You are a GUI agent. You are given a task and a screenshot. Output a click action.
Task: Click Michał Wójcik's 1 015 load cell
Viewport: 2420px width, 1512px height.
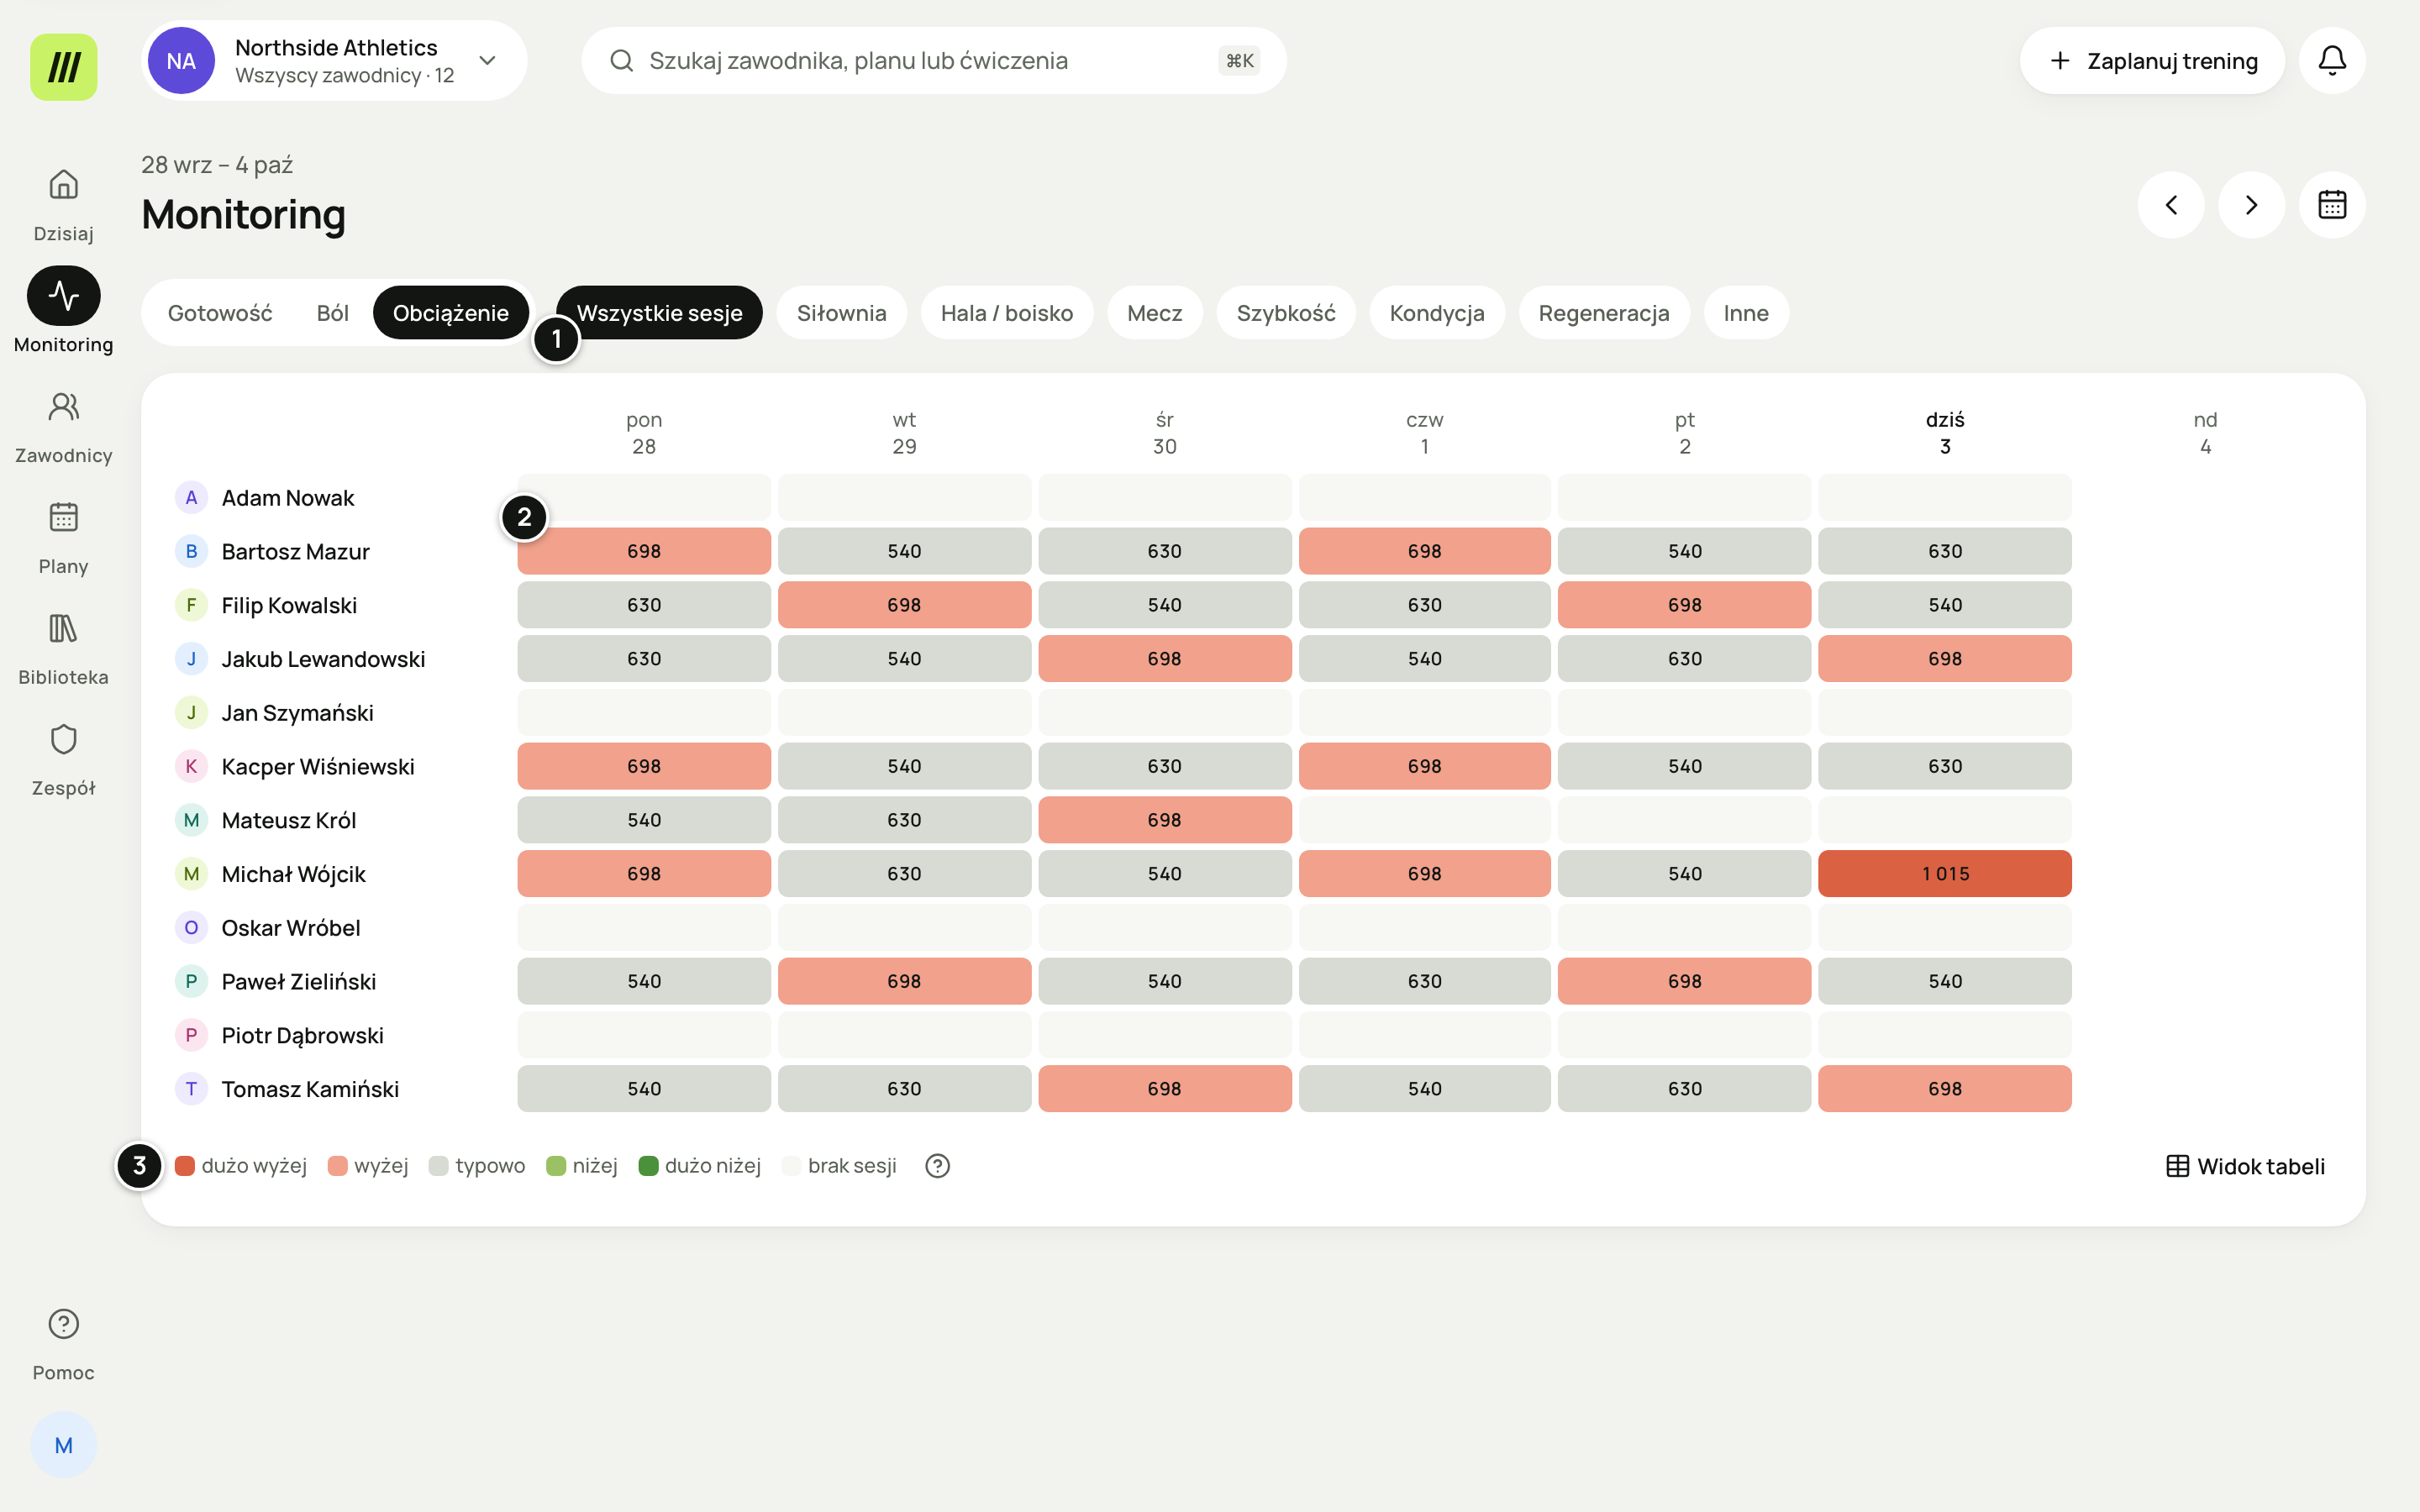point(1944,874)
